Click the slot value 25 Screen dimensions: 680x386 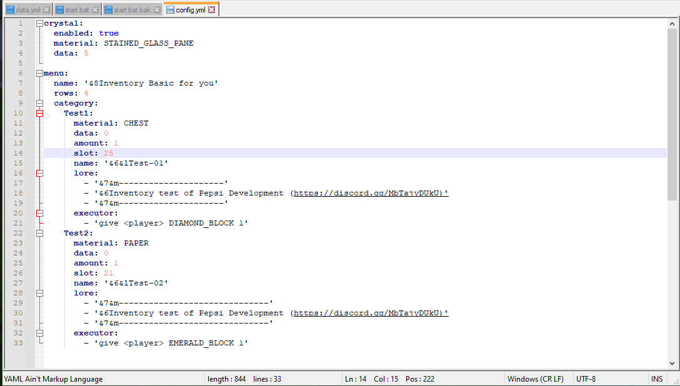coord(108,153)
